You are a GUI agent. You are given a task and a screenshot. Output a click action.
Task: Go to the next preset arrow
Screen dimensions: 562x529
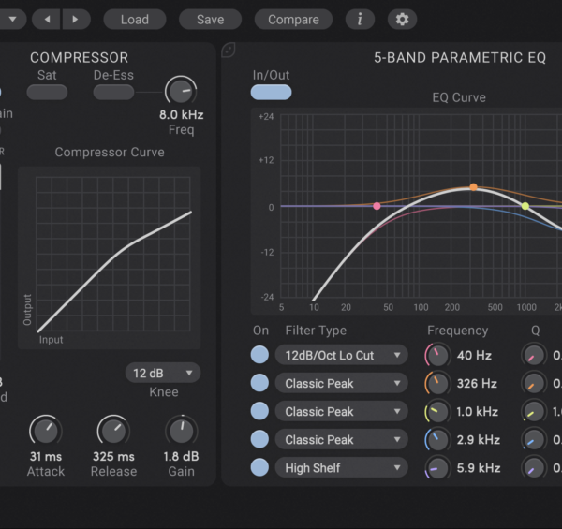[76, 19]
